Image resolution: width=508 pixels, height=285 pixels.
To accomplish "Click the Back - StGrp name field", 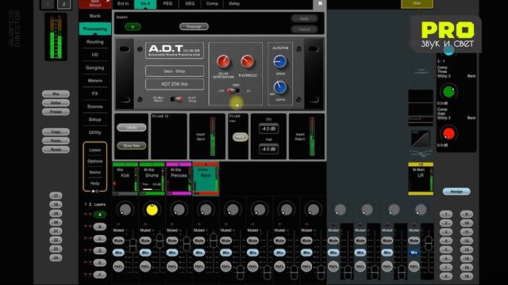I will pos(175,71).
